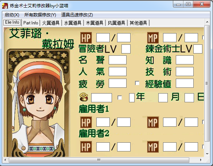213x166 pixels.
Task: Click the vertical scrollbar up arrow
Action: click(207, 22)
